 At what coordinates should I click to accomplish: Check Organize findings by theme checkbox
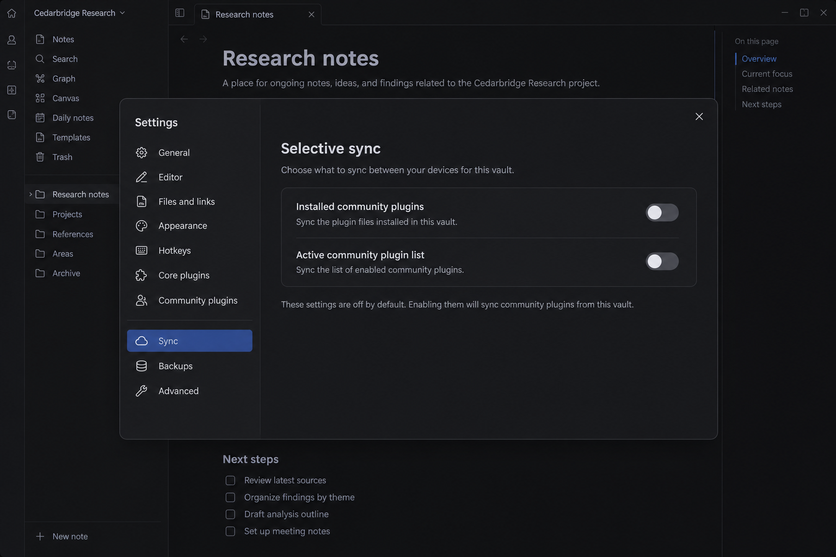click(230, 497)
